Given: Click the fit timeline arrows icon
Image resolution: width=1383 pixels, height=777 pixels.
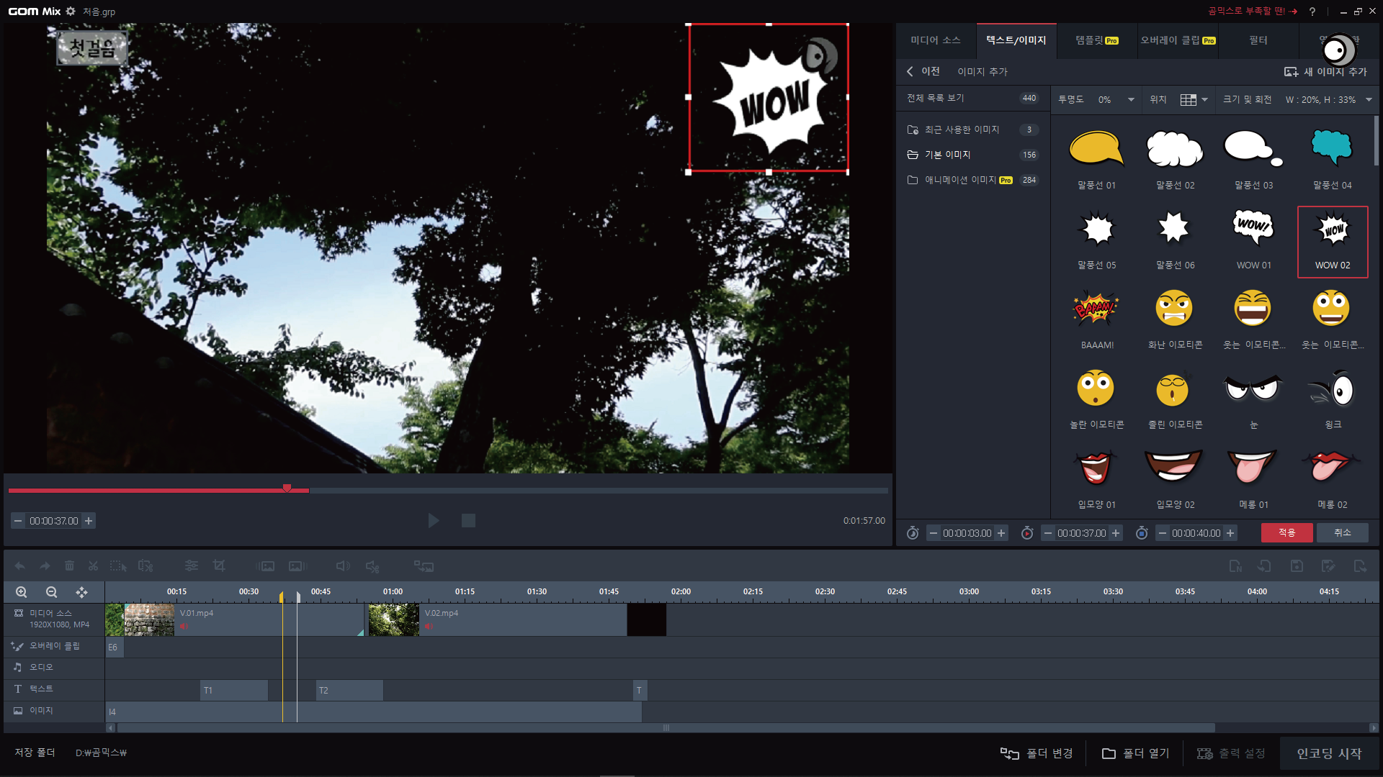Looking at the screenshot, I should click(x=81, y=592).
